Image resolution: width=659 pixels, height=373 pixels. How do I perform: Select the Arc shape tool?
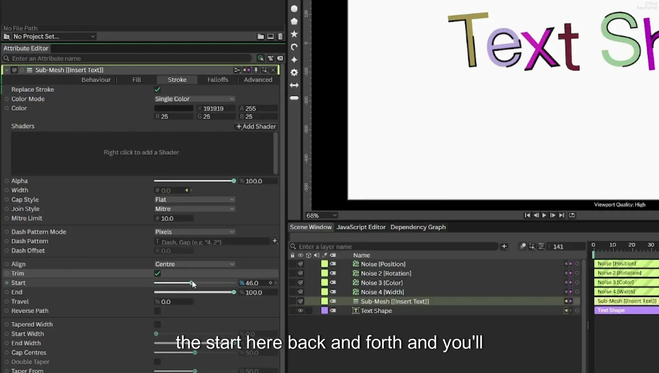coord(294,47)
